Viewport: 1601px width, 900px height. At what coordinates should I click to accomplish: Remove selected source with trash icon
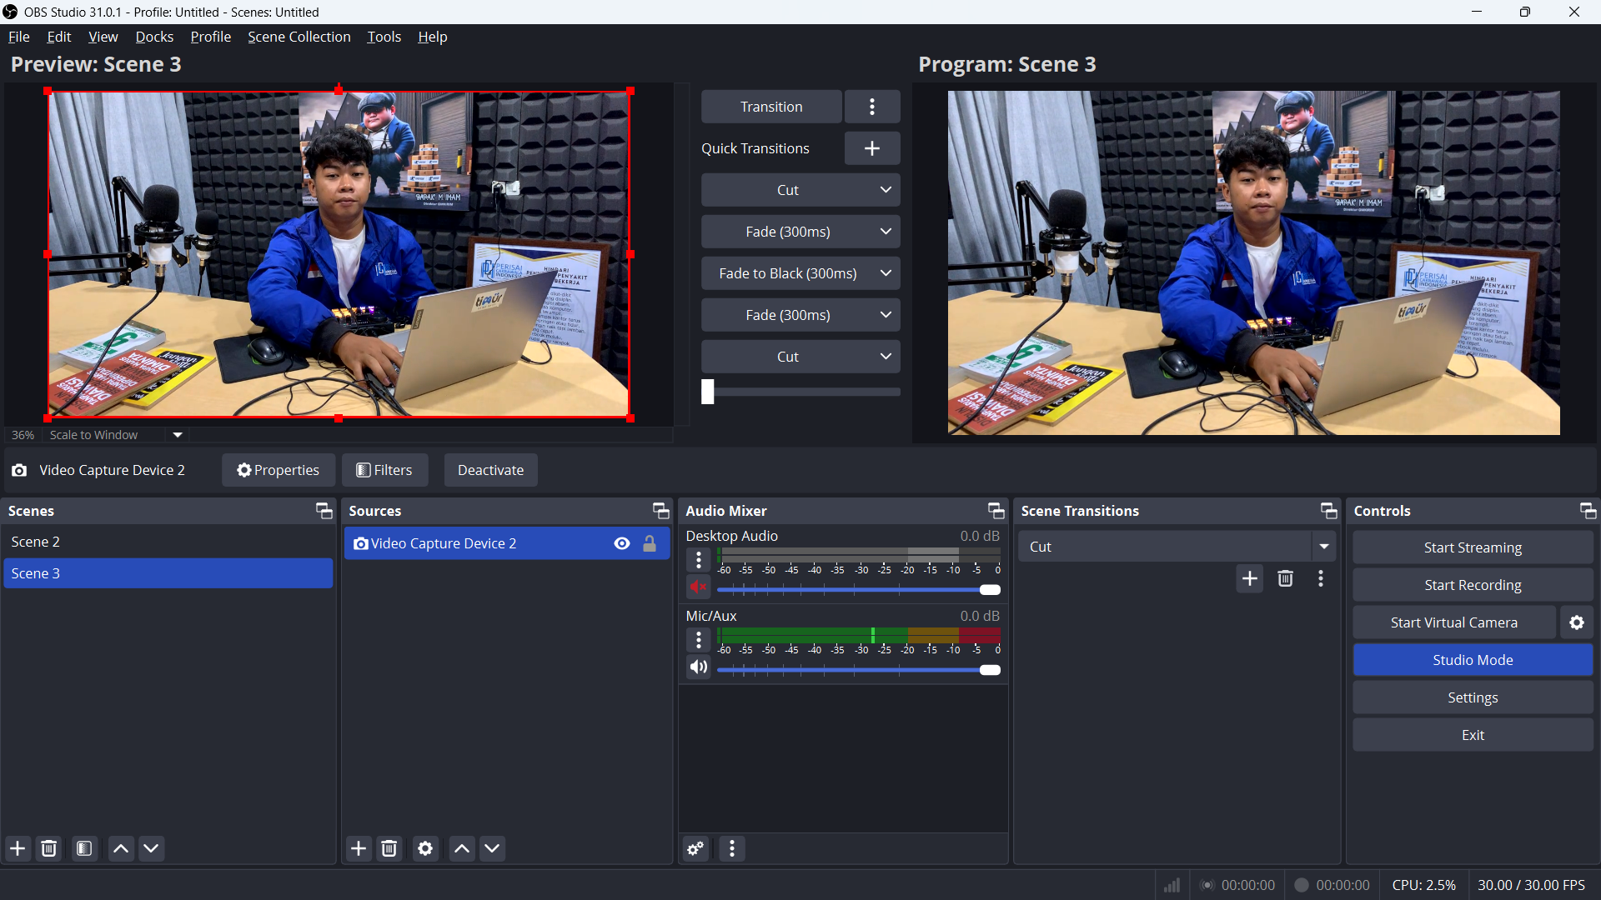389,848
